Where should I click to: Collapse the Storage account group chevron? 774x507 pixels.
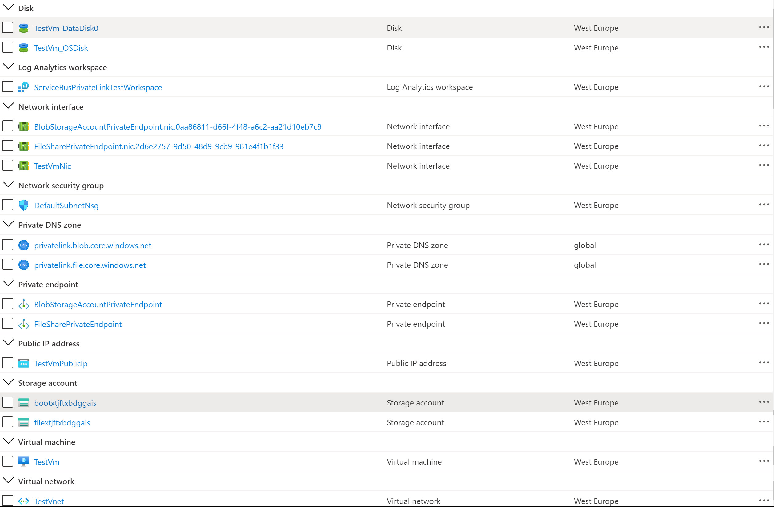(8, 382)
